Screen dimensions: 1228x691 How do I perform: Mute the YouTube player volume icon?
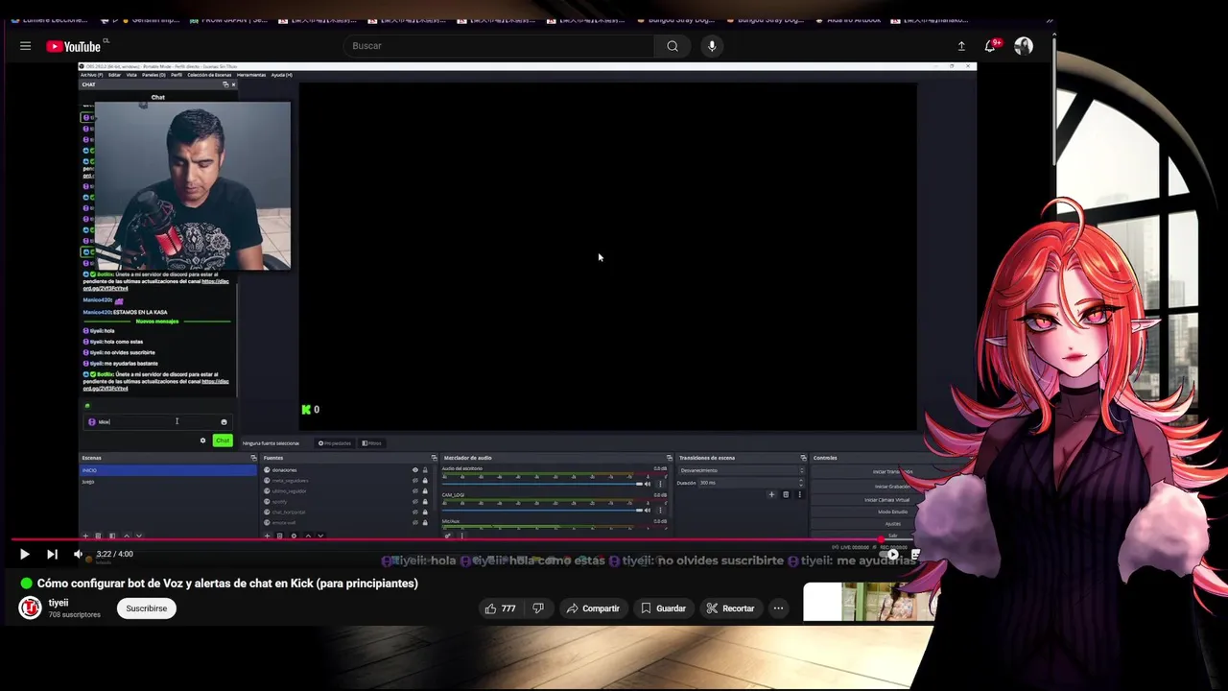(79, 554)
